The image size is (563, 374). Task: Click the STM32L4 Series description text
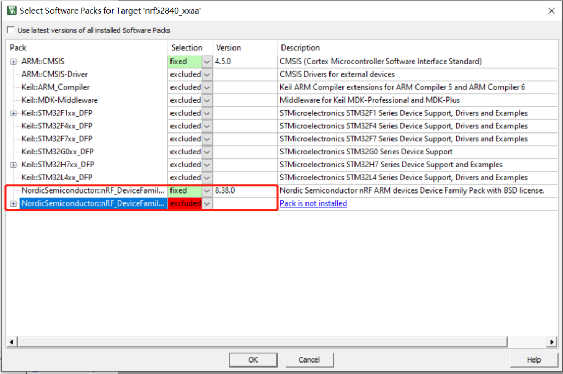(403, 178)
